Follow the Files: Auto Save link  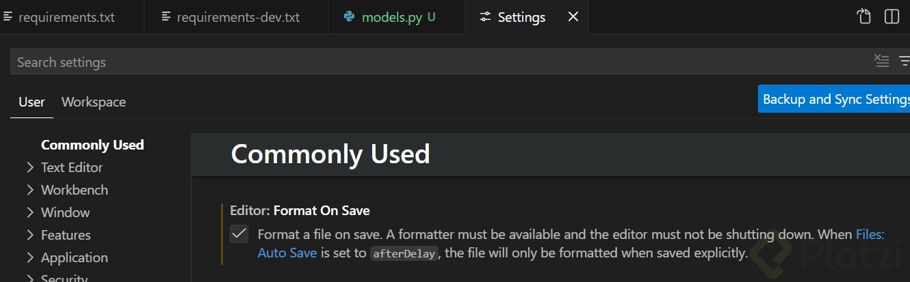pyautogui.click(x=287, y=253)
